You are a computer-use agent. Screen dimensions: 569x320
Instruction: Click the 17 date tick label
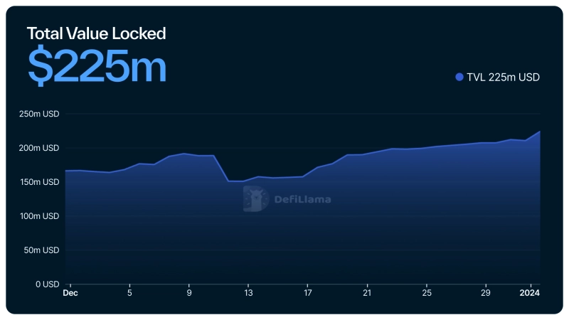coord(307,293)
